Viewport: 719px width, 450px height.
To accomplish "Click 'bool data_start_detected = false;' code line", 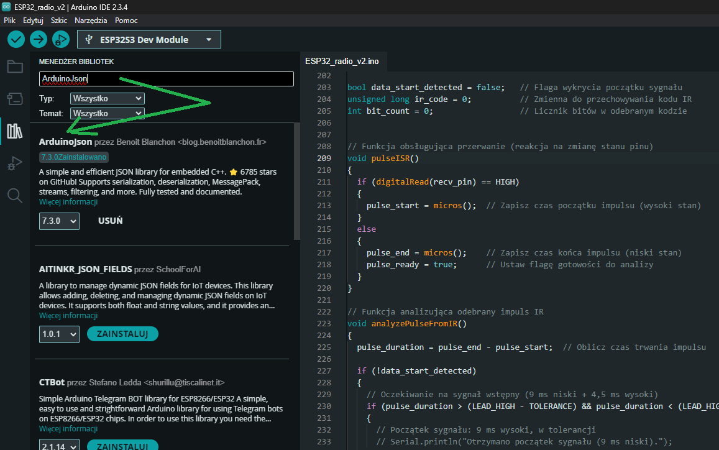I will point(426,87).
